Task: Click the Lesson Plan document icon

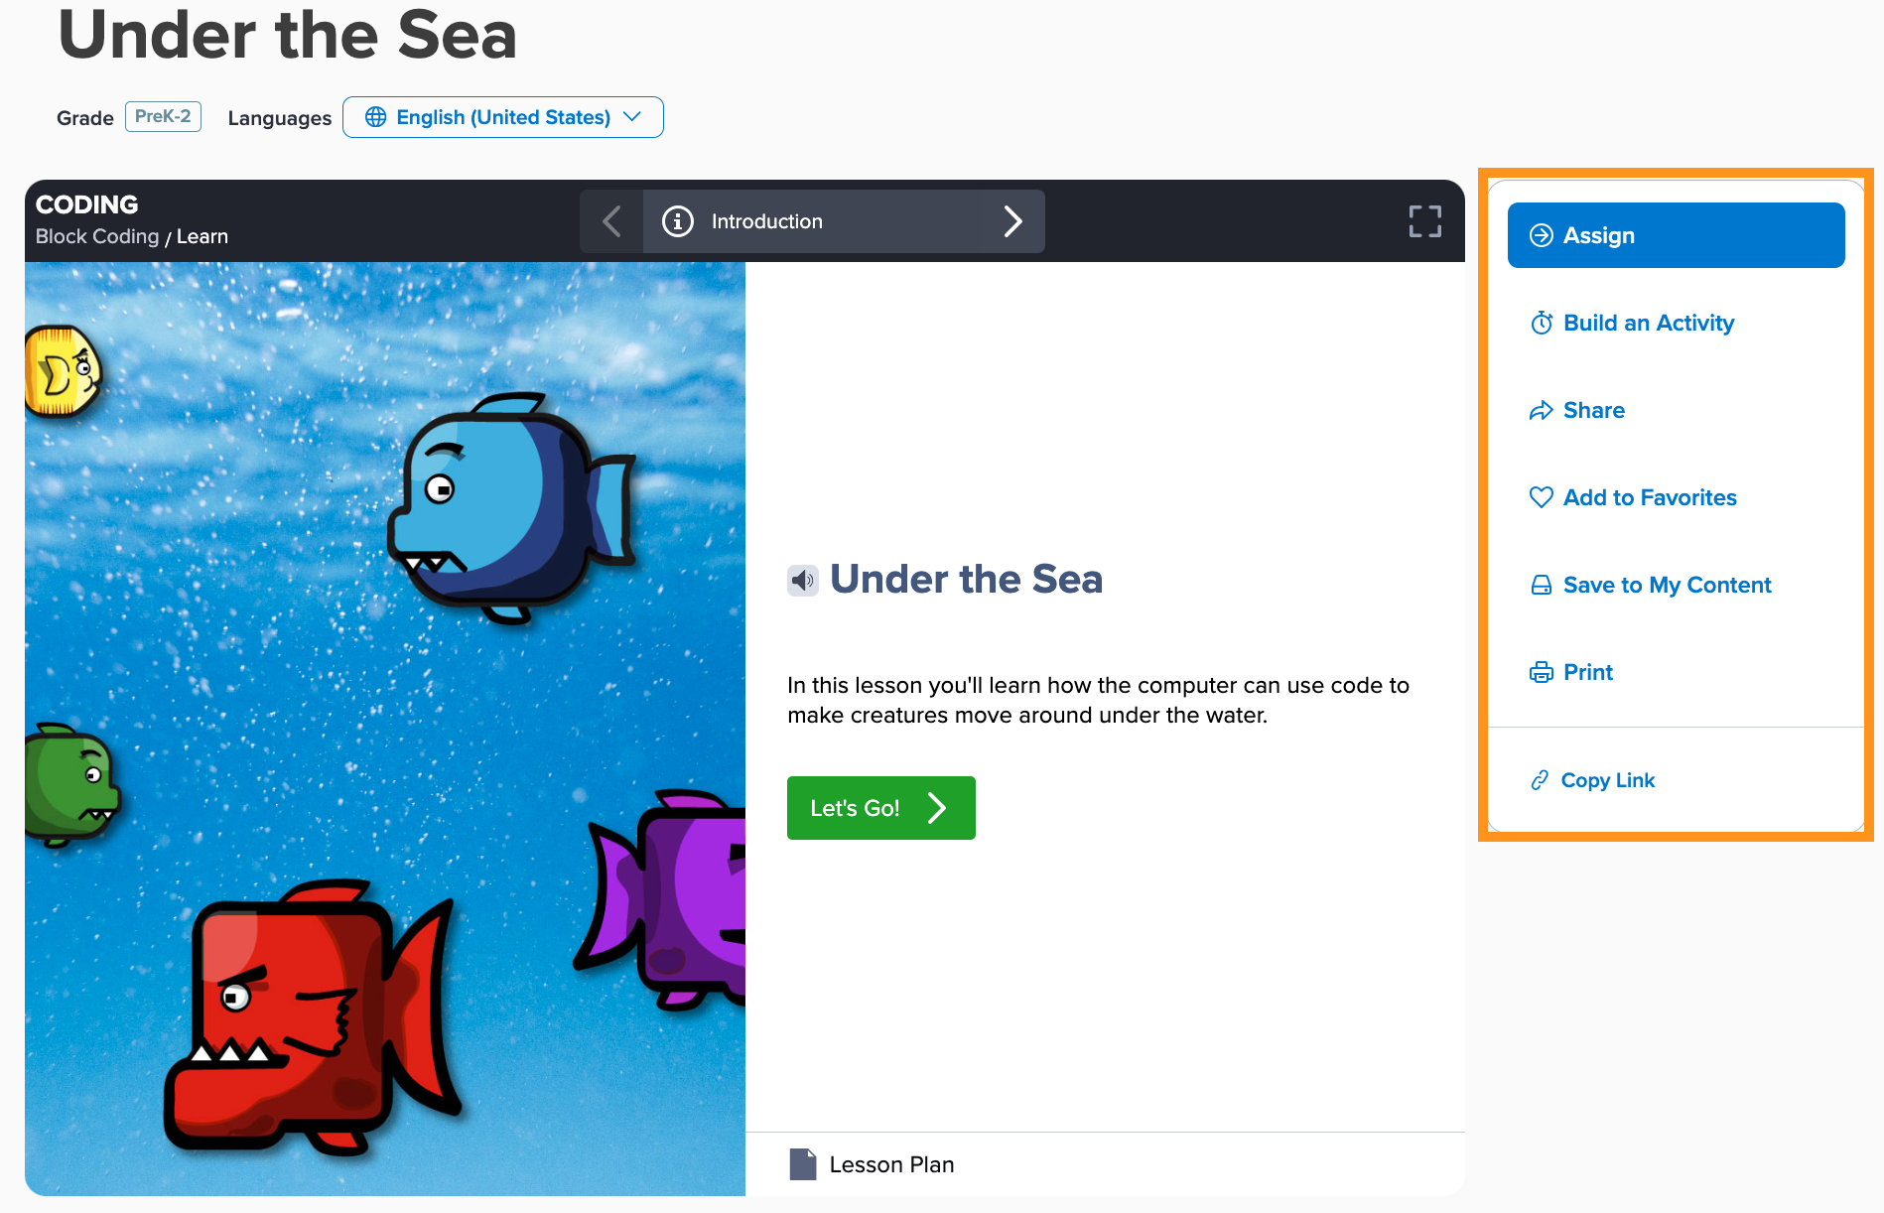Action: click(x=802, y=1164)
